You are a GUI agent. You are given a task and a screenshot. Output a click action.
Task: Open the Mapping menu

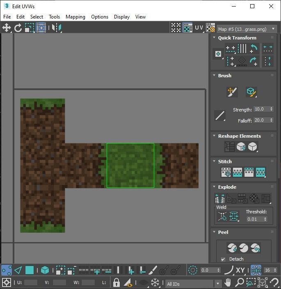tap(75, 17)
